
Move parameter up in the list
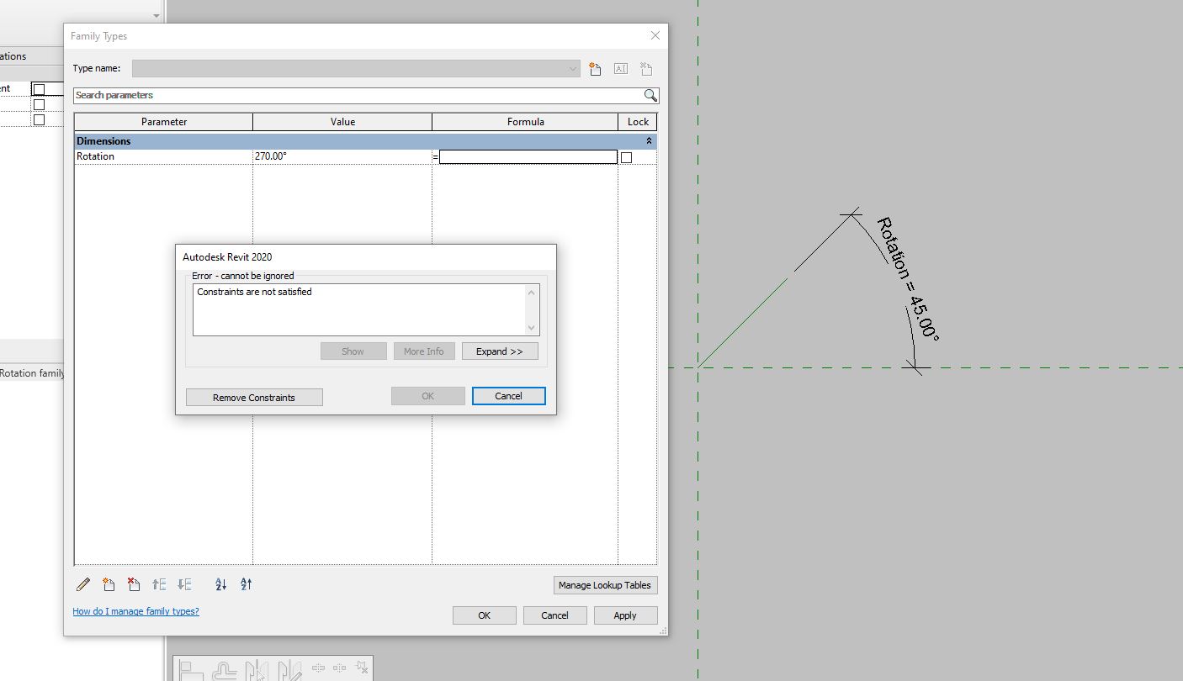[159, 583]
